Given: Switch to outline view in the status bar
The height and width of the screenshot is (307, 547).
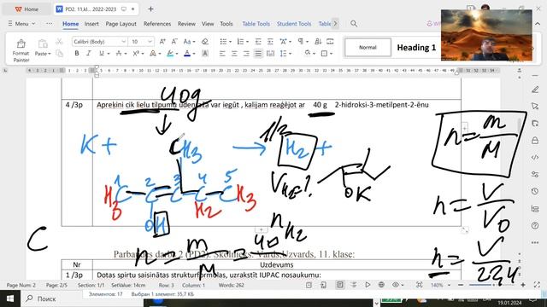Looking at the screenshot, I should 354,285.
